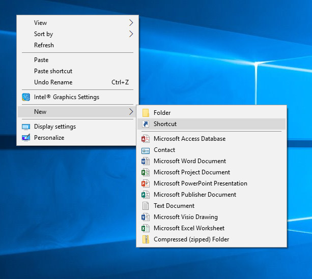Click the zipped folder icon

tap(146, 239)
